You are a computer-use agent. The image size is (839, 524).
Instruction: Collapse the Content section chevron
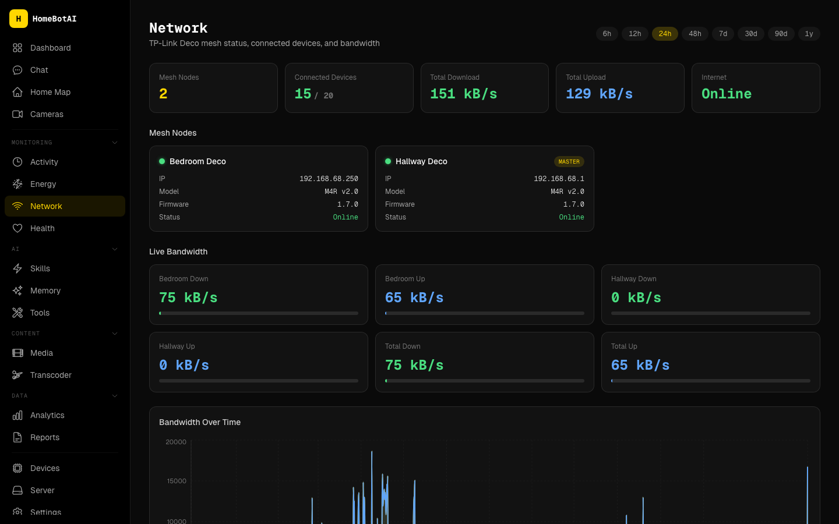coord(115,334)
